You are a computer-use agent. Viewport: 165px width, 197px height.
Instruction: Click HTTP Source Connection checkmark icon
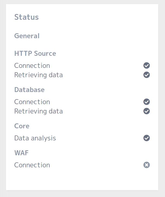point(146,65)
